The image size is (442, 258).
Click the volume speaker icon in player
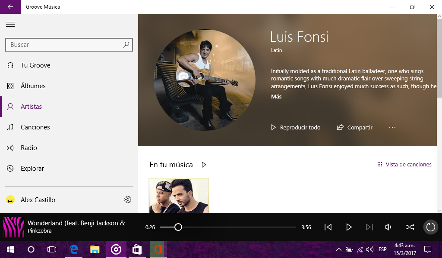[x=388, y=227]
